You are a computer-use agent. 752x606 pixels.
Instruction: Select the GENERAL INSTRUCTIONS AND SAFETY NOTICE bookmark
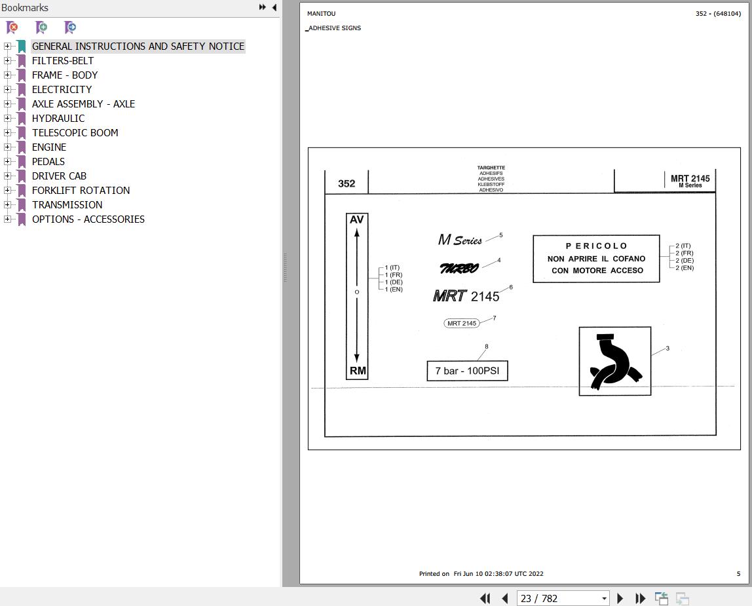(138, 47)
